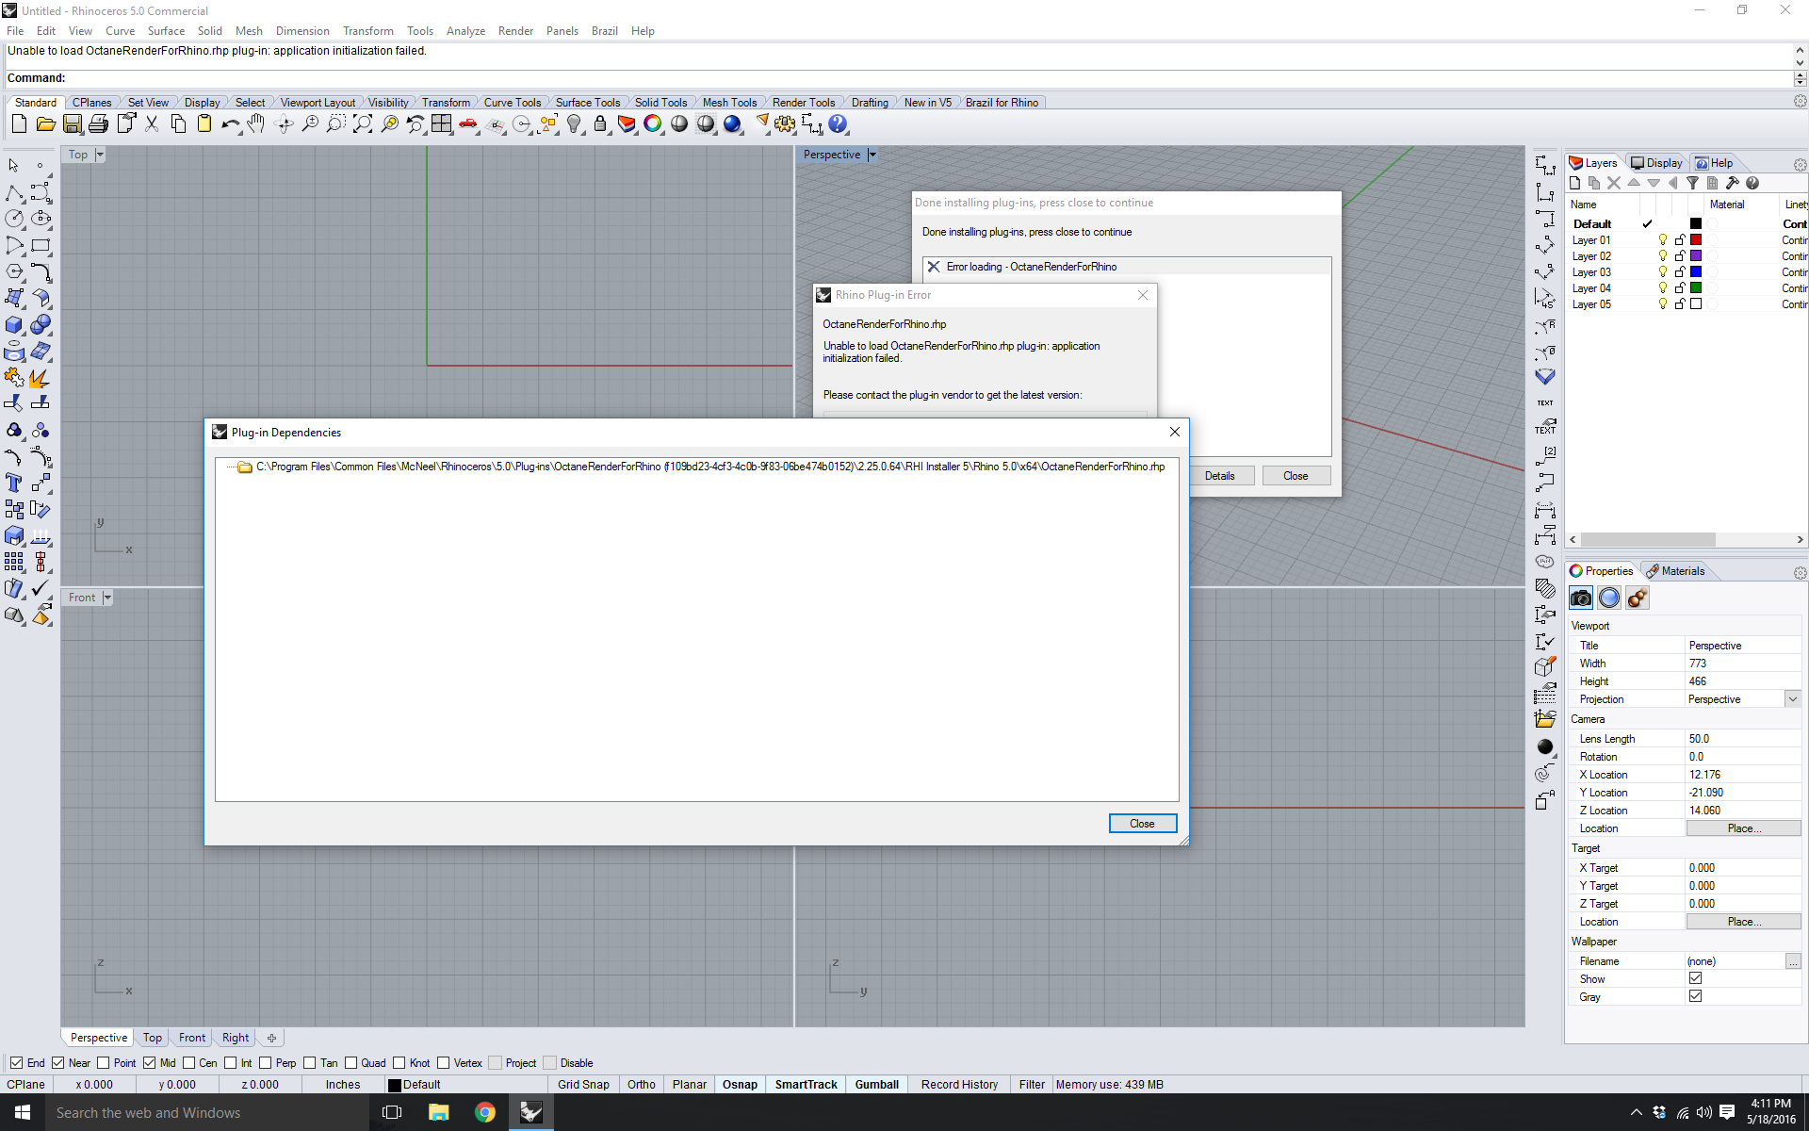Click the Lock objects padlock icon
The height and width of the screenshot is (1131, 1809).
[600, 124]
